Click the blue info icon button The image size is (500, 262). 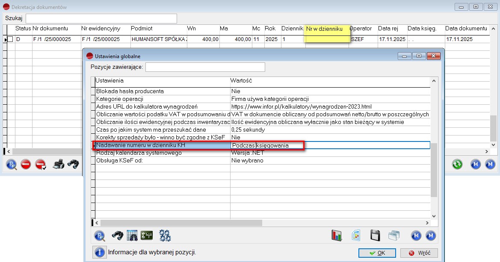tap(99, 252)
